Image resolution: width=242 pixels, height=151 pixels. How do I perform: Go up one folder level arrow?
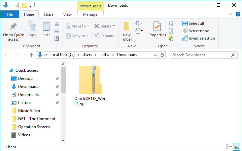click(x=32, y=55)
